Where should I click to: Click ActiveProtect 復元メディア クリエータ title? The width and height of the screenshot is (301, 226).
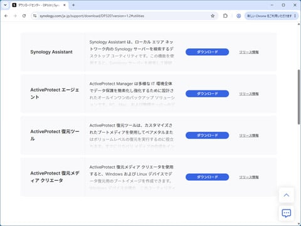click(x=55, y=177)
